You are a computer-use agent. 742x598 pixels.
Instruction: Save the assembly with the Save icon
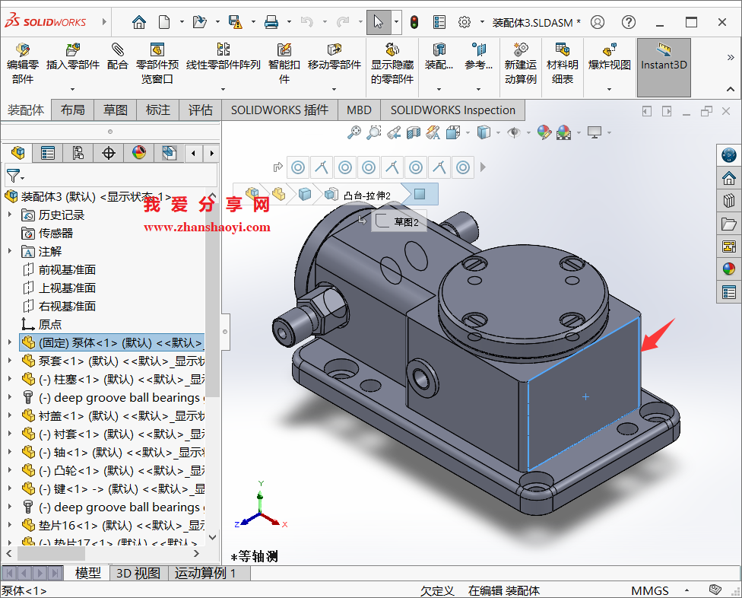click(235, 22)
